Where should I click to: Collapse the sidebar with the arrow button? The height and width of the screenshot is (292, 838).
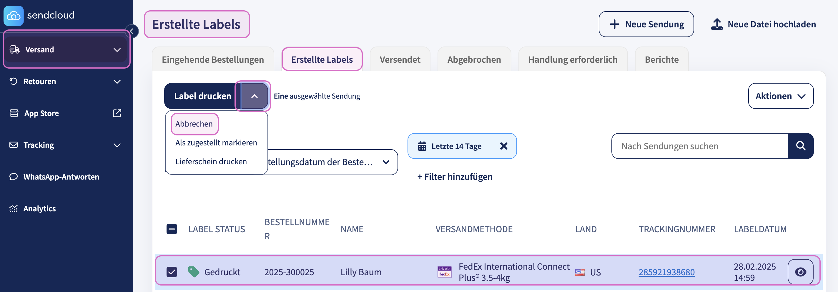132,31
